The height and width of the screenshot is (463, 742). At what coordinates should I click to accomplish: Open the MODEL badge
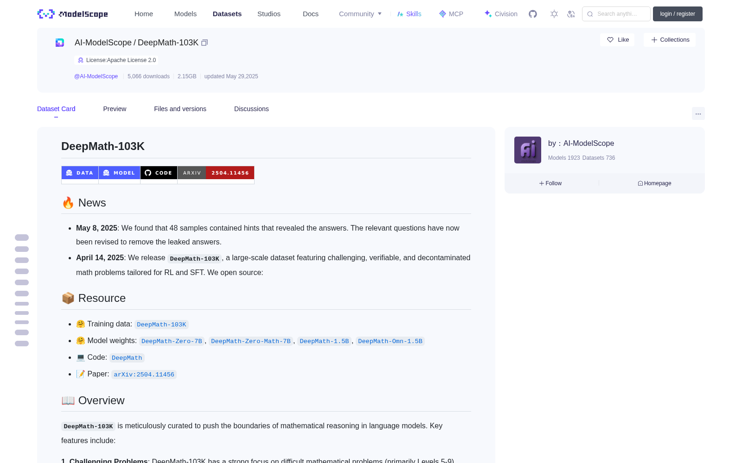(x=120, y=173)
